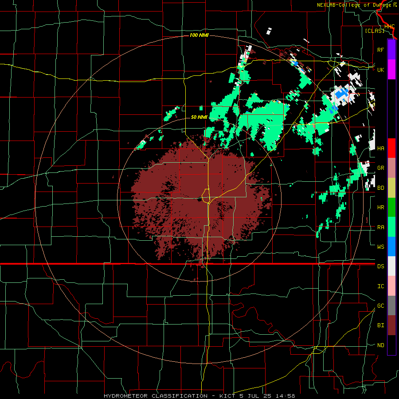This screenshot has width=399, height=399.
Task: Click the 'RF' legend label
Action: [380, 50]
